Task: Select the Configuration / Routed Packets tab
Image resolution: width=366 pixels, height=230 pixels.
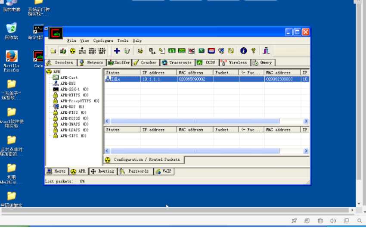Action: click(x=144, y=160)
